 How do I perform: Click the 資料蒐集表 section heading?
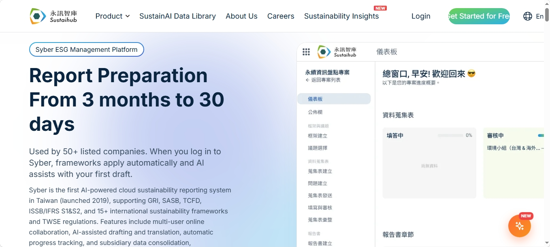coord(398,115)
